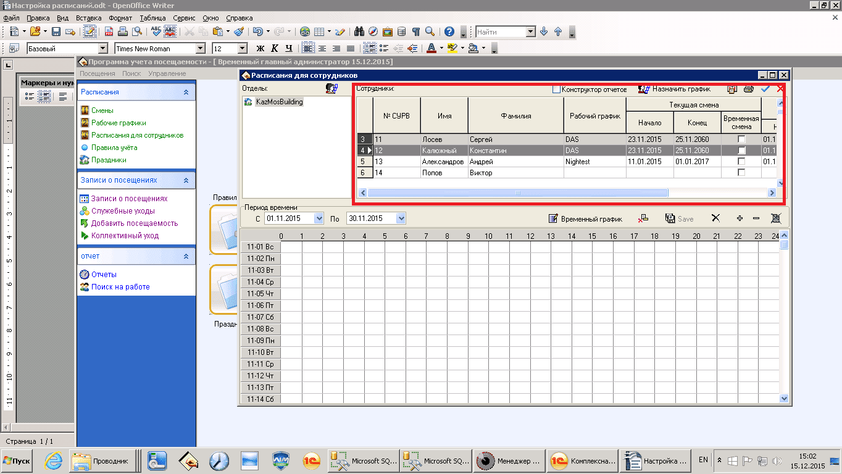
Task: Open Find & Replace binoculars icon
Action: click(x=358, y=31)
